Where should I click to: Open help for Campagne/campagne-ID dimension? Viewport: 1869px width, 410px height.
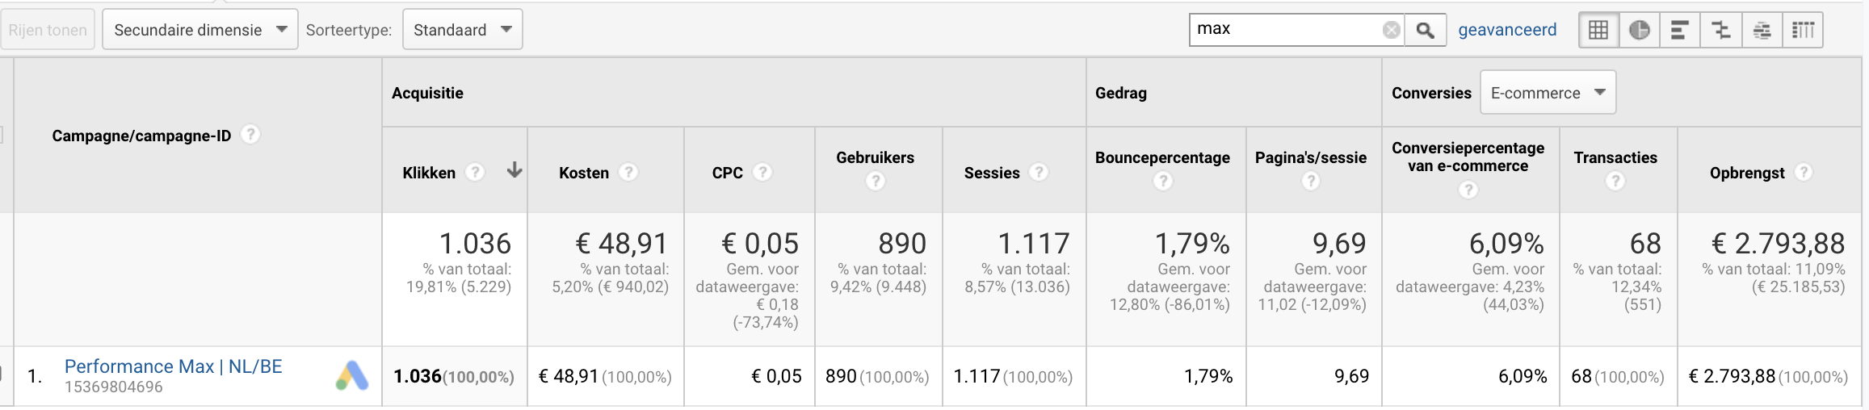point(251,134)
